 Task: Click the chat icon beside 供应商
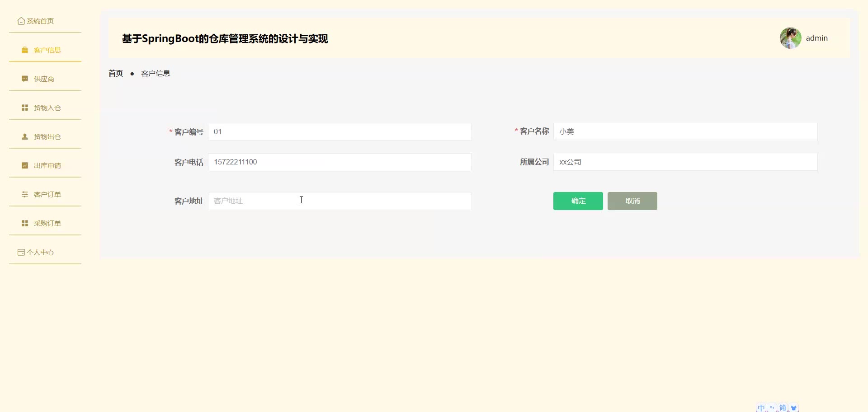[25, 79]
